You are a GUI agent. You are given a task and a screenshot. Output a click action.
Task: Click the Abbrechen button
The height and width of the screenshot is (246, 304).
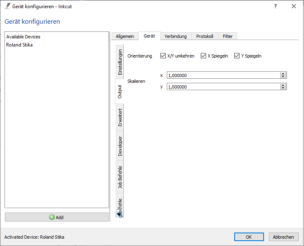283,237
